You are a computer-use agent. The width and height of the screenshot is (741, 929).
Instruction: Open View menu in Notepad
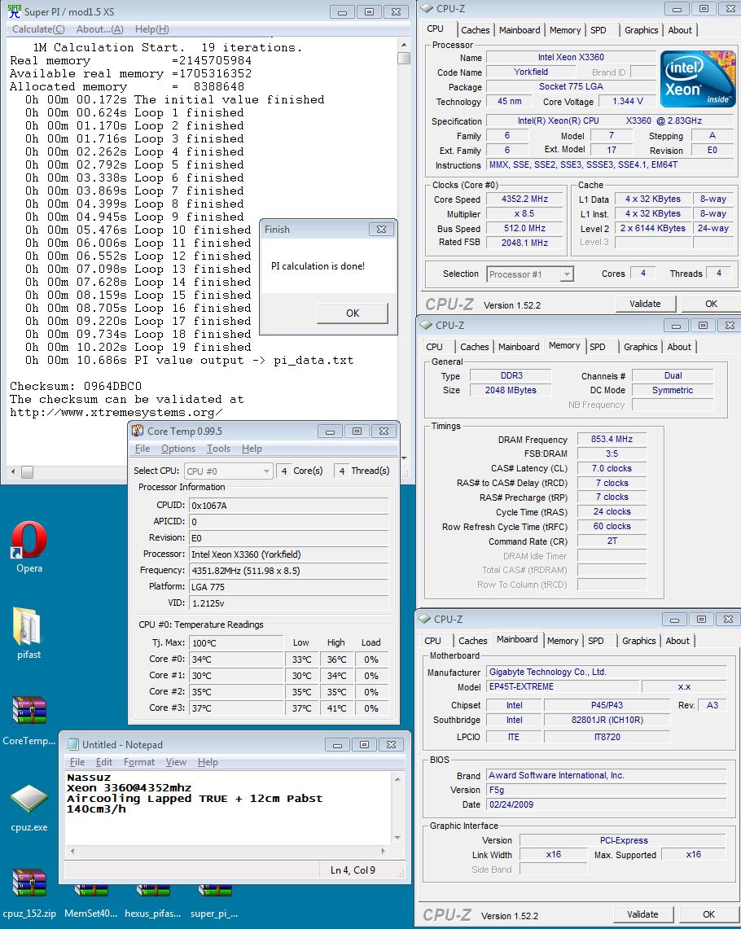pos(176,762)
